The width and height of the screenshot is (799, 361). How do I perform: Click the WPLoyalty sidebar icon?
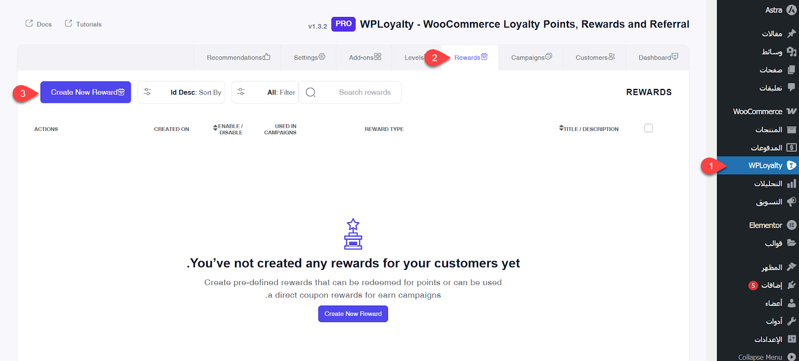pos(792,165)
